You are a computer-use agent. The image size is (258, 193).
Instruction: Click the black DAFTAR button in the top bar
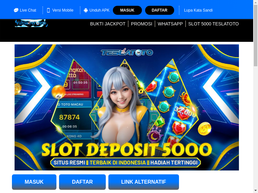(x=159, y=10)
